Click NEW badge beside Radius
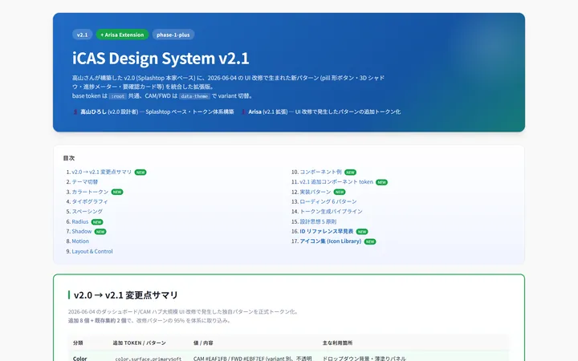 coord(97,222)
